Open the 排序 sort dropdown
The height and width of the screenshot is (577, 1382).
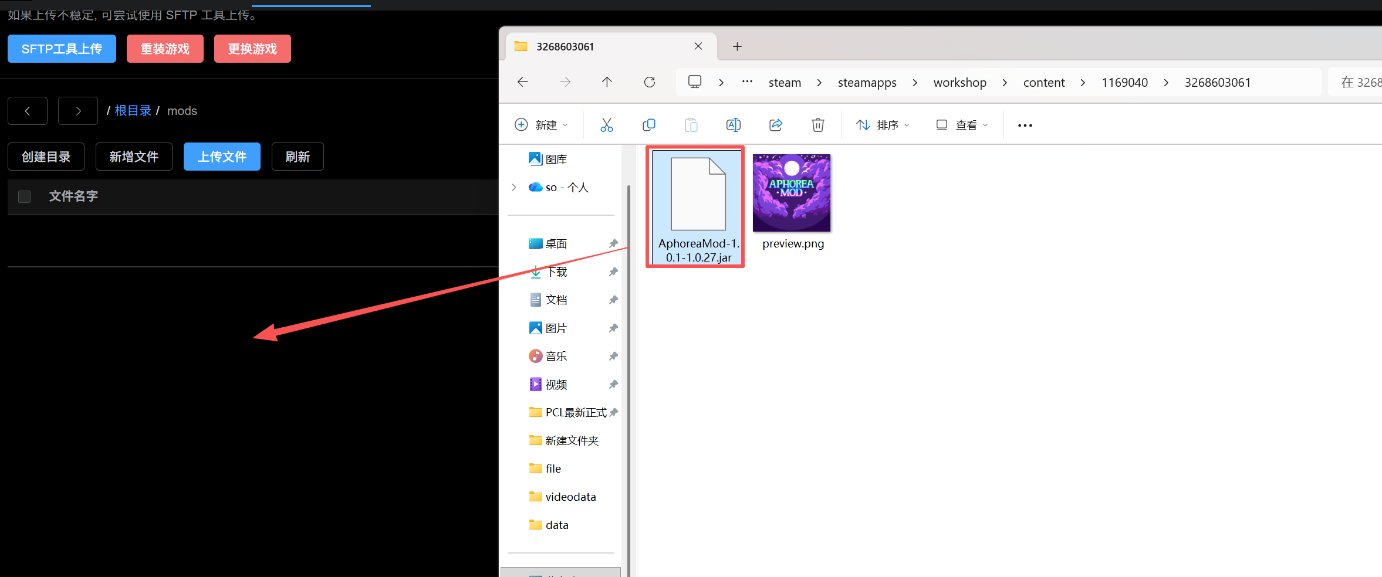click(x=883, y=125)
